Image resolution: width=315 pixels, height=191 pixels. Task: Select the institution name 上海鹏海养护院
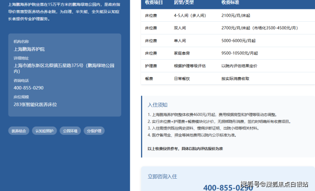[29, 49]
